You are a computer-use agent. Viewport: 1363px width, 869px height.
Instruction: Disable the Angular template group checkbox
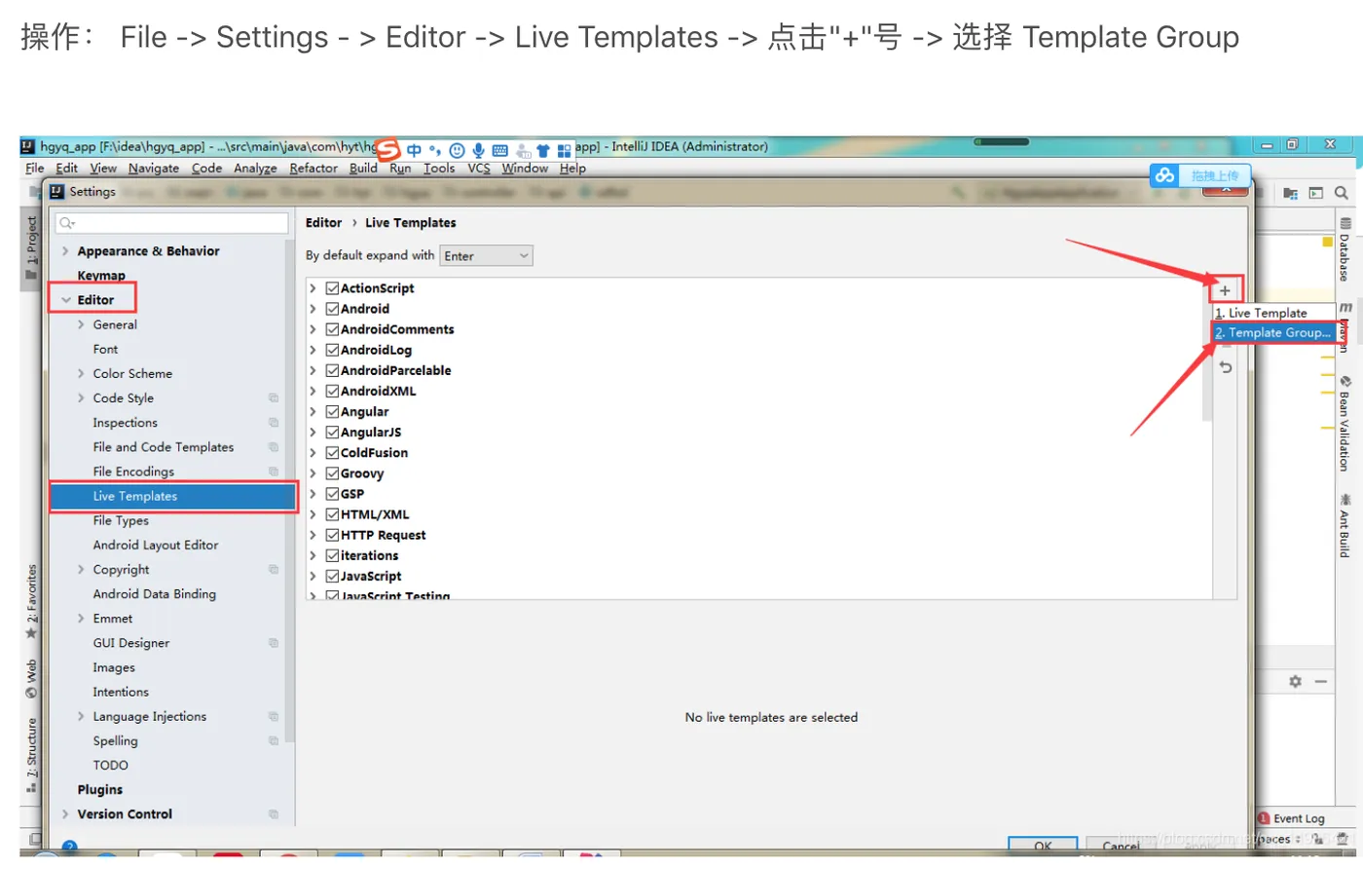tap(332, 411)
